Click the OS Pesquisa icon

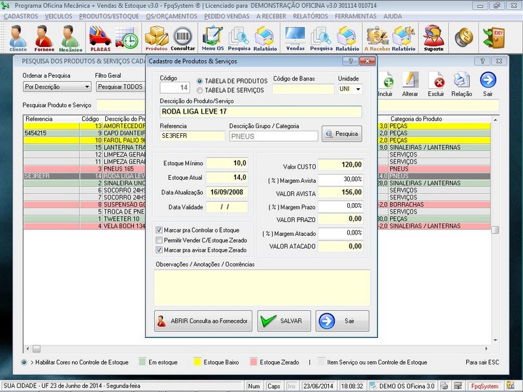[x=239, y=38]
